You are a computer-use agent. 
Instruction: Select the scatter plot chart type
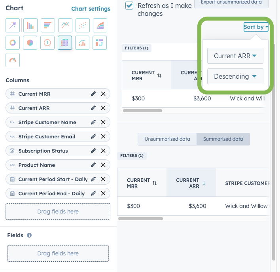82,25
